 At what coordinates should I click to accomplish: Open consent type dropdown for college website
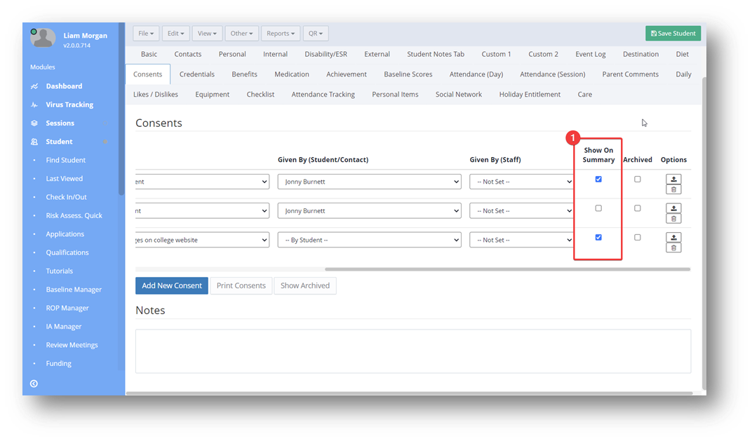[202, 240]
